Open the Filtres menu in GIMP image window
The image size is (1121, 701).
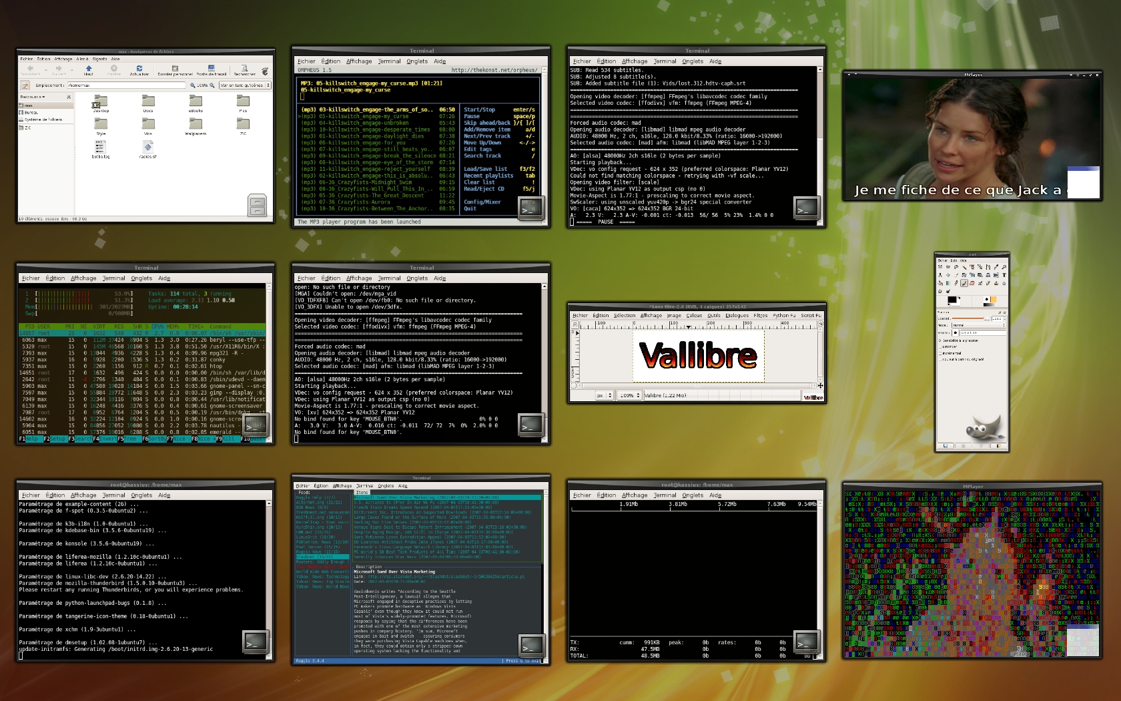click(760, 316)
